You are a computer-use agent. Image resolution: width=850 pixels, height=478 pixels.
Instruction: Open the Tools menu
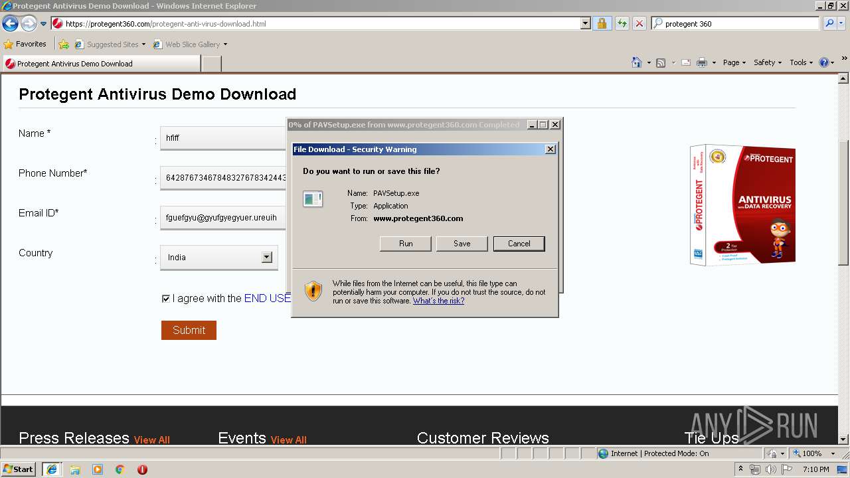(x=801, y=62)
